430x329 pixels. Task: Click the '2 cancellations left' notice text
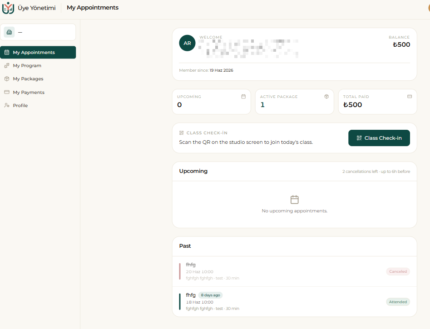[x=376, y=172]
